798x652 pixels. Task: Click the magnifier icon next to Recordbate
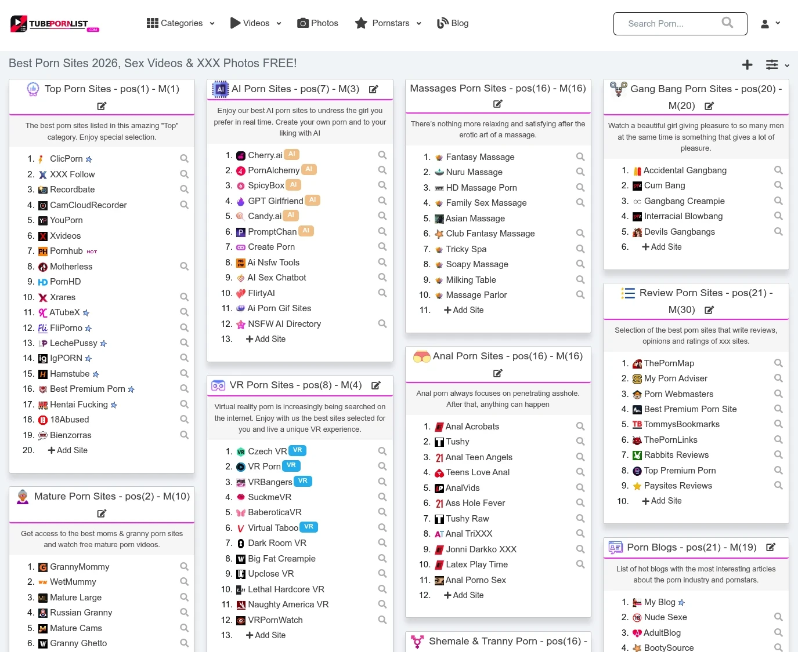pyautogui.click(x=184, y=190)
